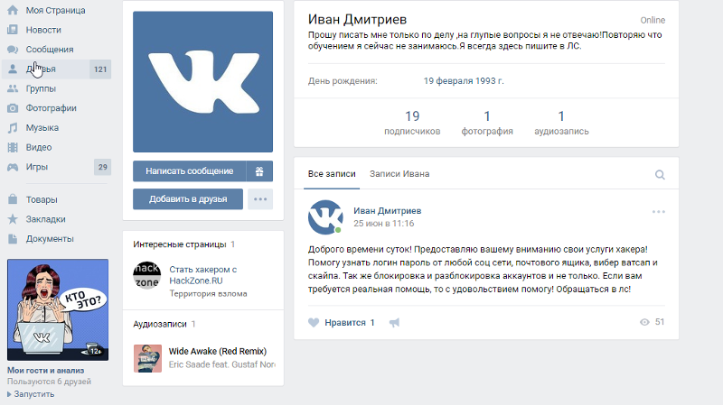Open the wall search magnifier icon
This screenshot has width=723, height=405.
660,174
